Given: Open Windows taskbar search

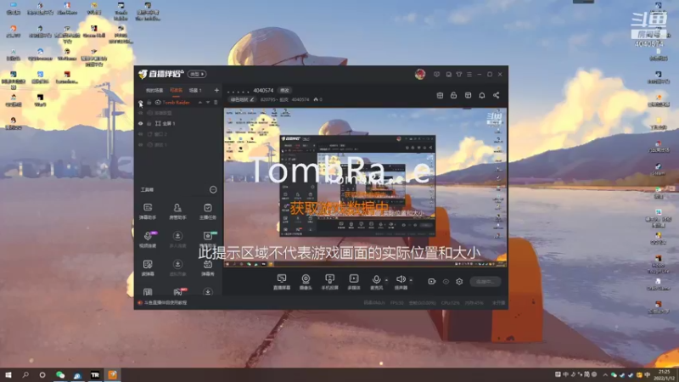Looking at the screenshot, I should coord(25,374).
